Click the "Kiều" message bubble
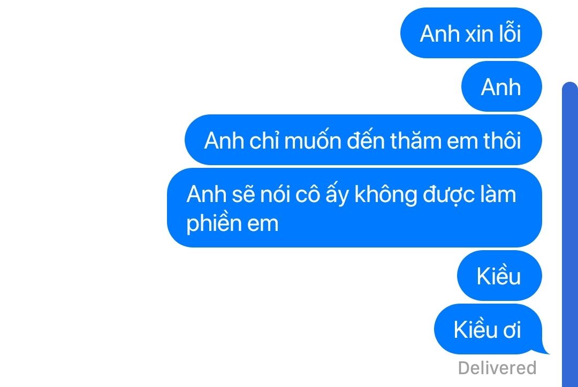Screen dimensions: 578x387 (499, 275)
